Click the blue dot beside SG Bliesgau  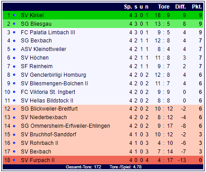point(14,24)
